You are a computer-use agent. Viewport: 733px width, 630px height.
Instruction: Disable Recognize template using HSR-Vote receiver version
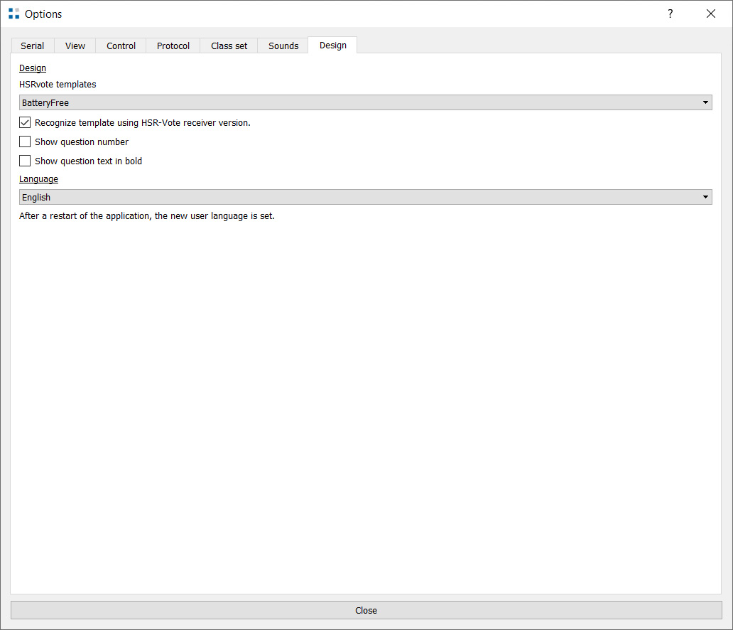coord(26,122)
